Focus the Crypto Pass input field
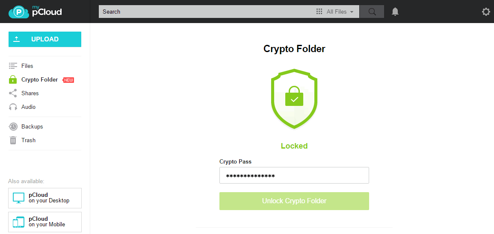The width and height of the screenshot is (494, 234). click(294, 175)
